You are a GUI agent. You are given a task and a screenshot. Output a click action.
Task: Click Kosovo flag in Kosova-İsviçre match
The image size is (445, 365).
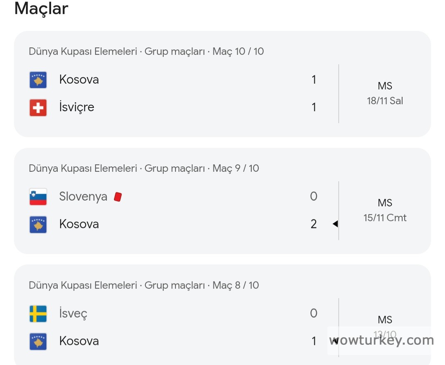tap(38, 80)
